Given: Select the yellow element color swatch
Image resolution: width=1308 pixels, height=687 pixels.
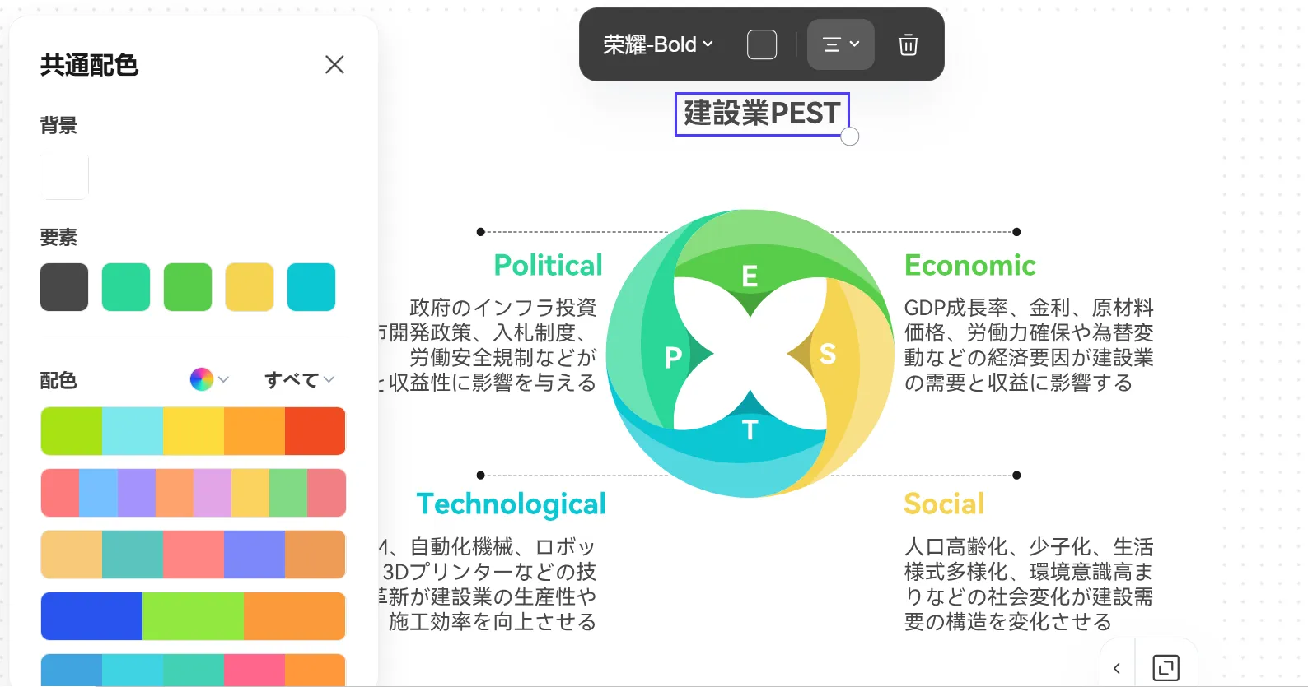Looking at the screenshot, I should pyautogui.click(x=250, y=287).
